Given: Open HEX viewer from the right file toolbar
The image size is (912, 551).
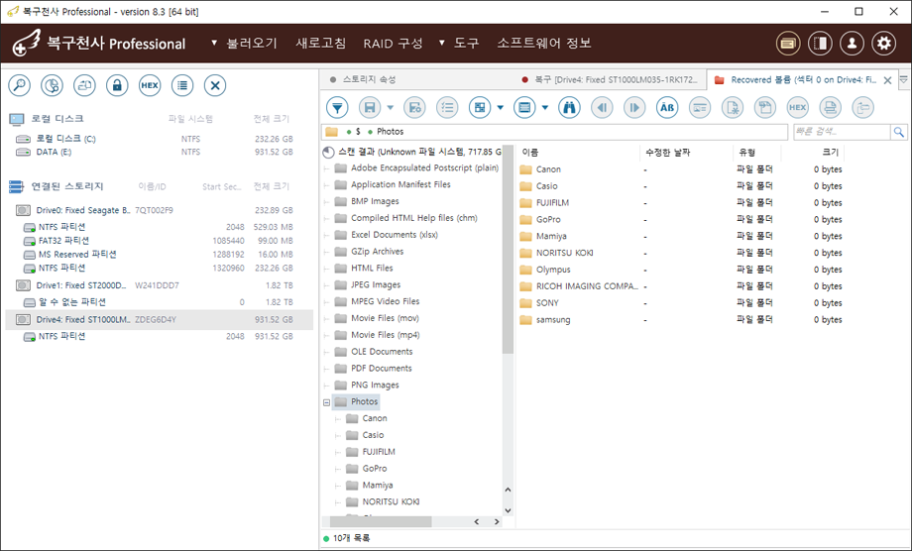Looking at the screenshot, I should pos(797,108).
